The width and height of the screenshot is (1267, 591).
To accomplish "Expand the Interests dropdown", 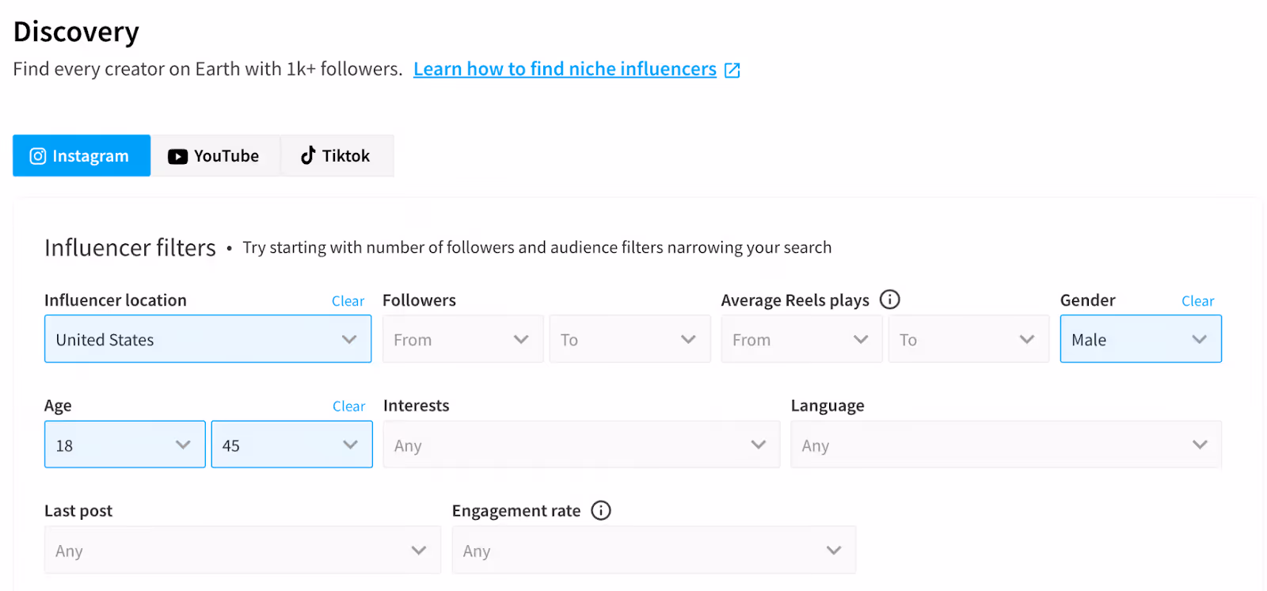I will [x=581, y=445].
